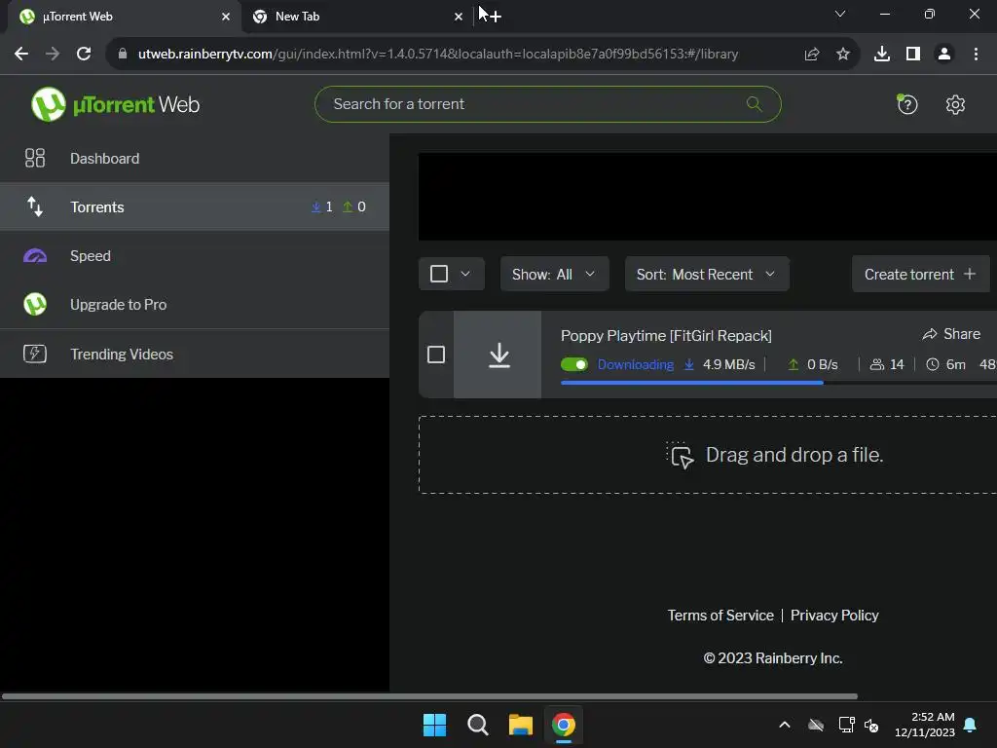Open the Dashboard menu item
The height and width of the screenshot is (748, 997).
(x=195, y=159)
